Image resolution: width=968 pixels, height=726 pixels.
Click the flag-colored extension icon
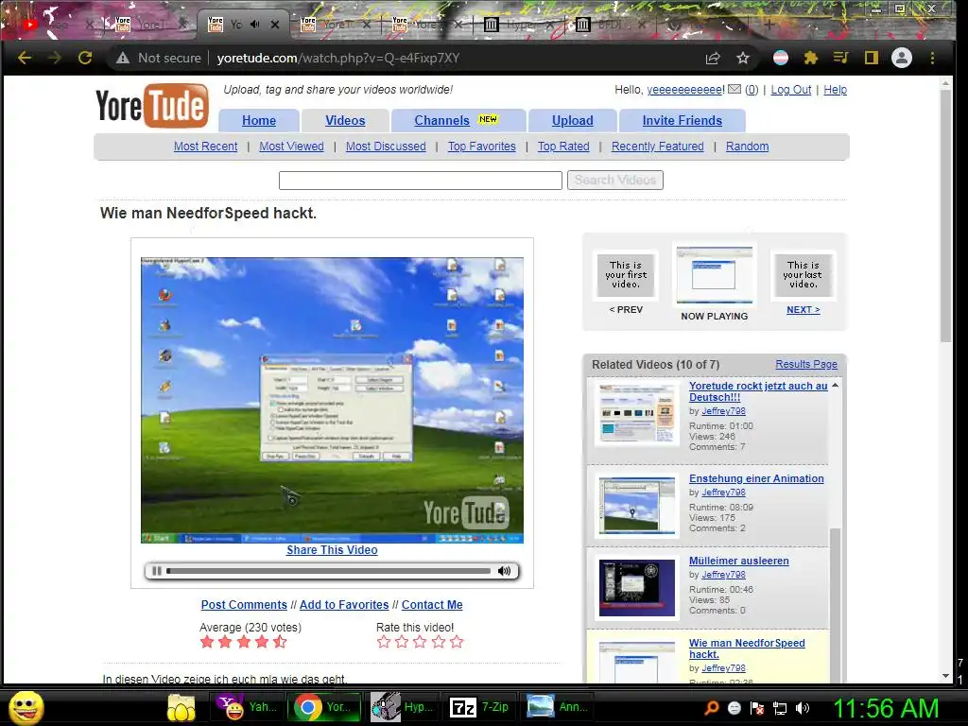point(780,58)
